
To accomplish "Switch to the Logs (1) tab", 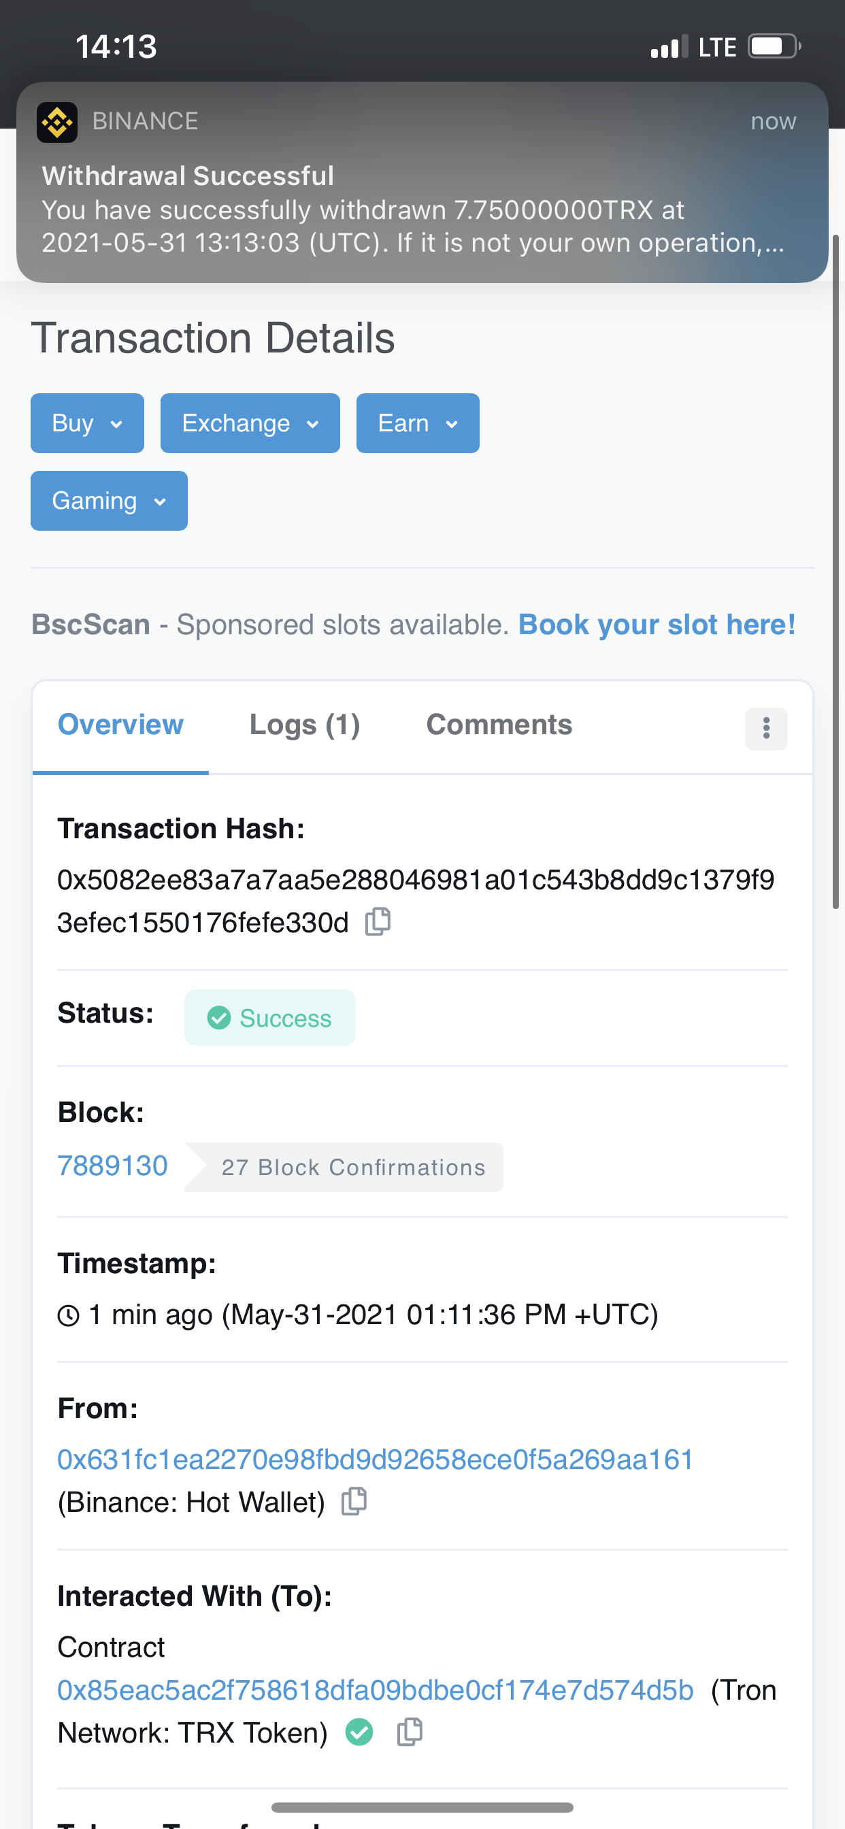I will 305,725.
